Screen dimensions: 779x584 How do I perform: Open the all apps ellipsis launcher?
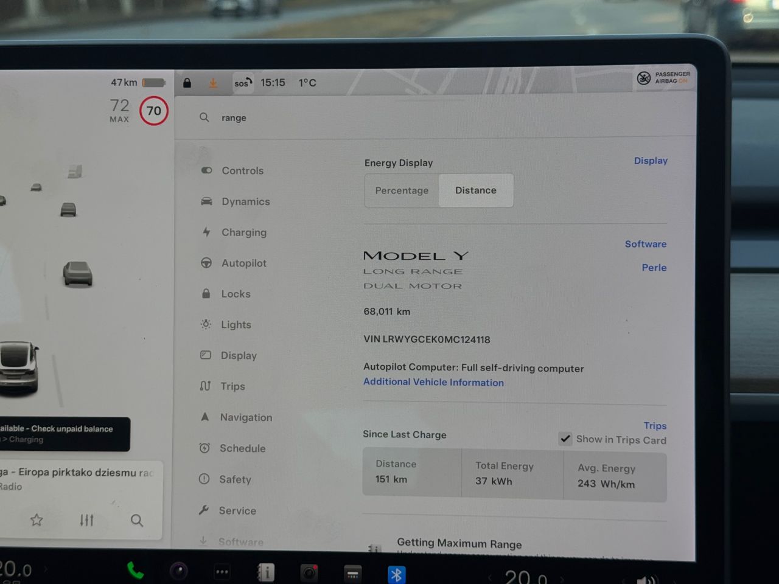tap(222, 572)
